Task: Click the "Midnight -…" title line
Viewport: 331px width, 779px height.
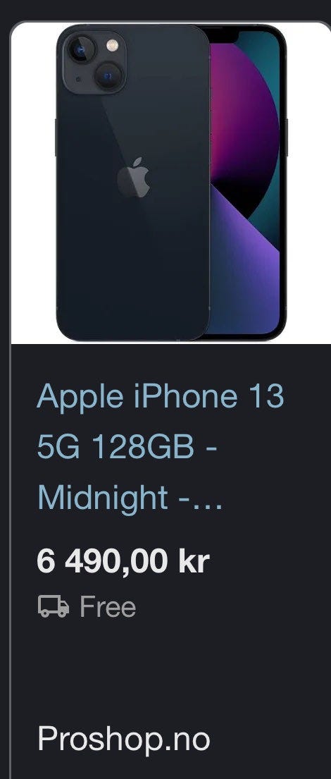Action: pyautogui.click(x=130, y=497)
